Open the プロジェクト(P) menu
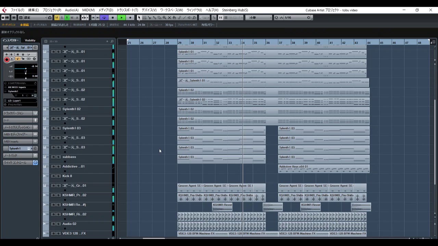 pos(52,10)
